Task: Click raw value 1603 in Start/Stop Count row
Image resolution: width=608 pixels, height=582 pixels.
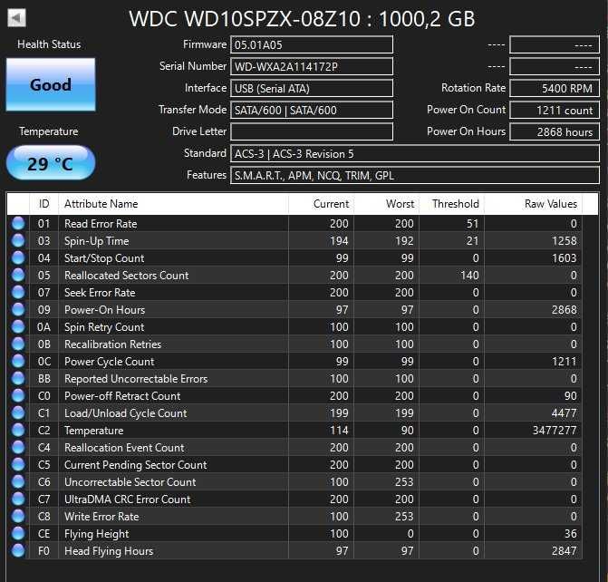Action: coord(565,258)
